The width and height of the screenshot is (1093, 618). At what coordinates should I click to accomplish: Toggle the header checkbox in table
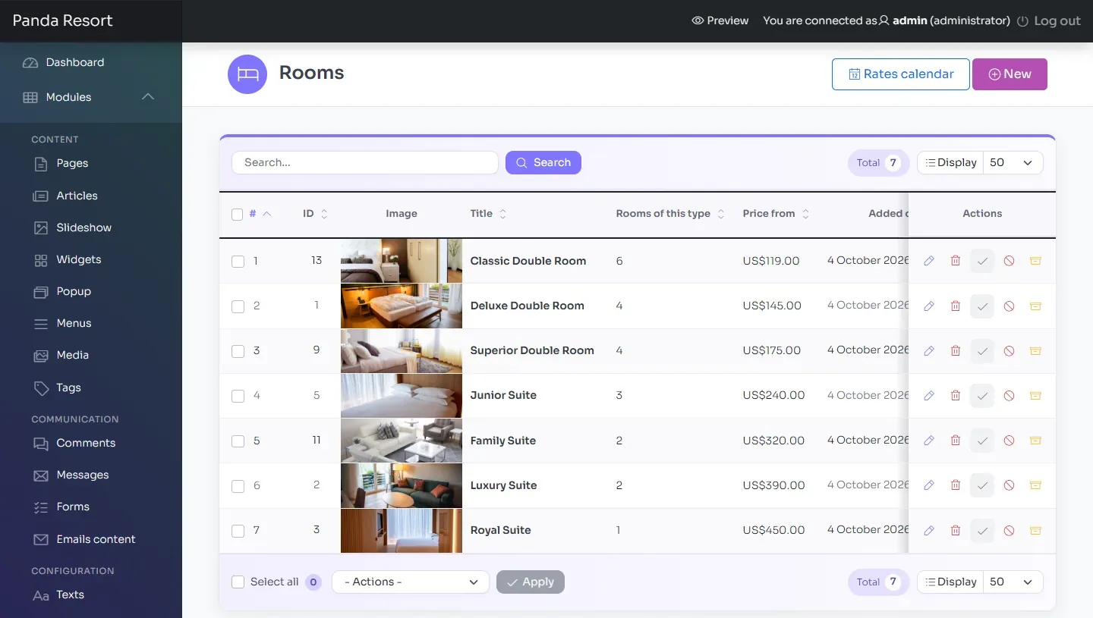pos(238,214)
